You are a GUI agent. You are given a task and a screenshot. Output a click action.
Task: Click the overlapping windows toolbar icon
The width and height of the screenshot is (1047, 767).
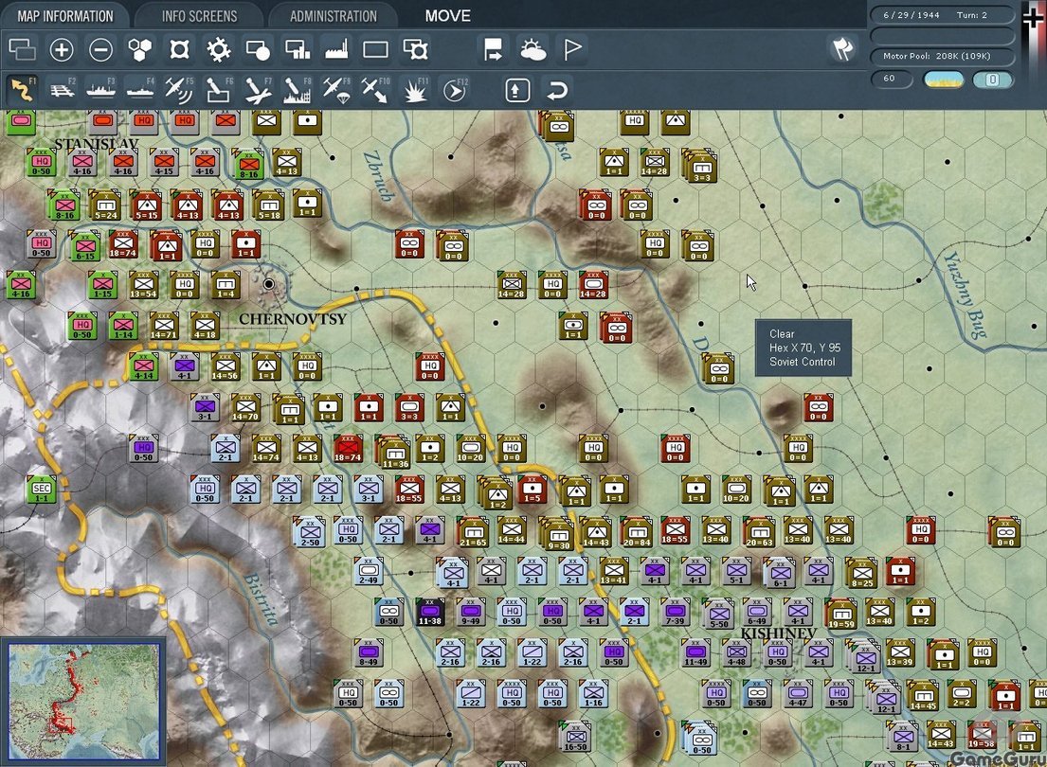point(22,49)
